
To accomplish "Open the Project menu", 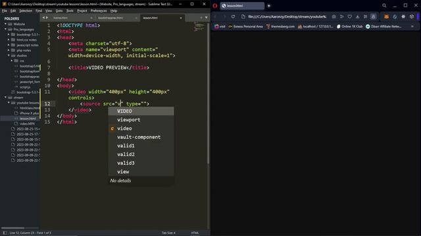I will [x=82, y=10].
